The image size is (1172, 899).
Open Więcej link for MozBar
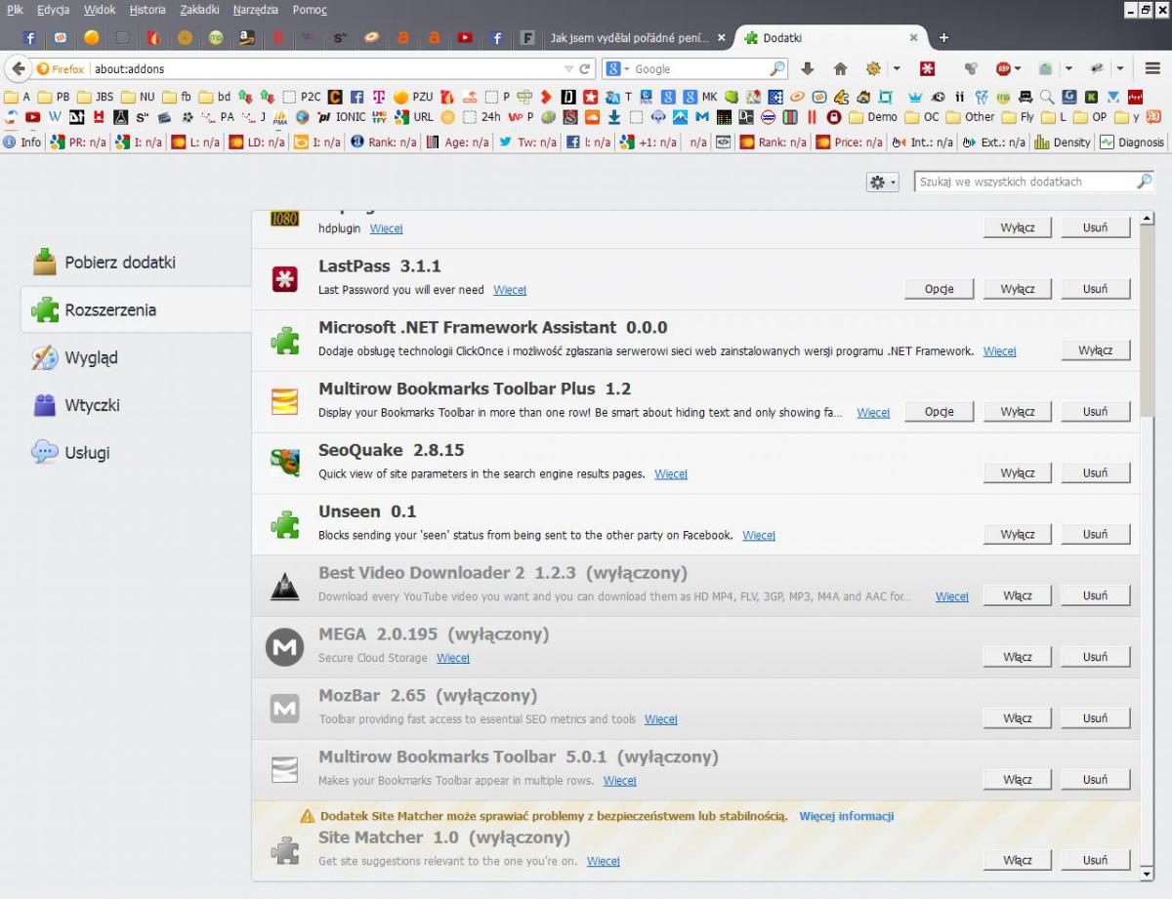point(661,719)
